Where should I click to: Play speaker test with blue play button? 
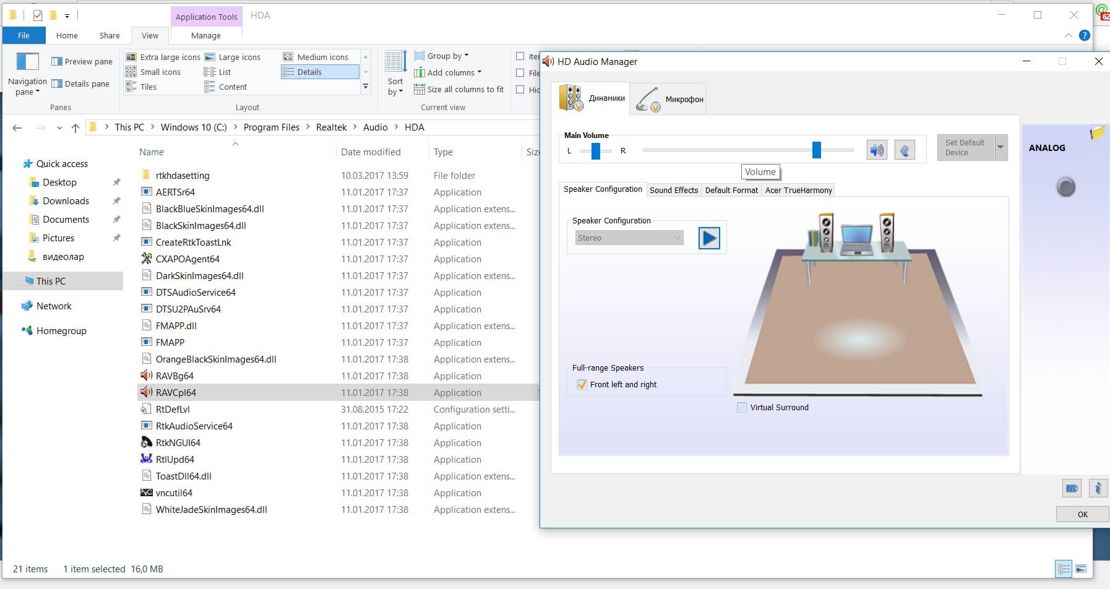click(x=708, y=238)
